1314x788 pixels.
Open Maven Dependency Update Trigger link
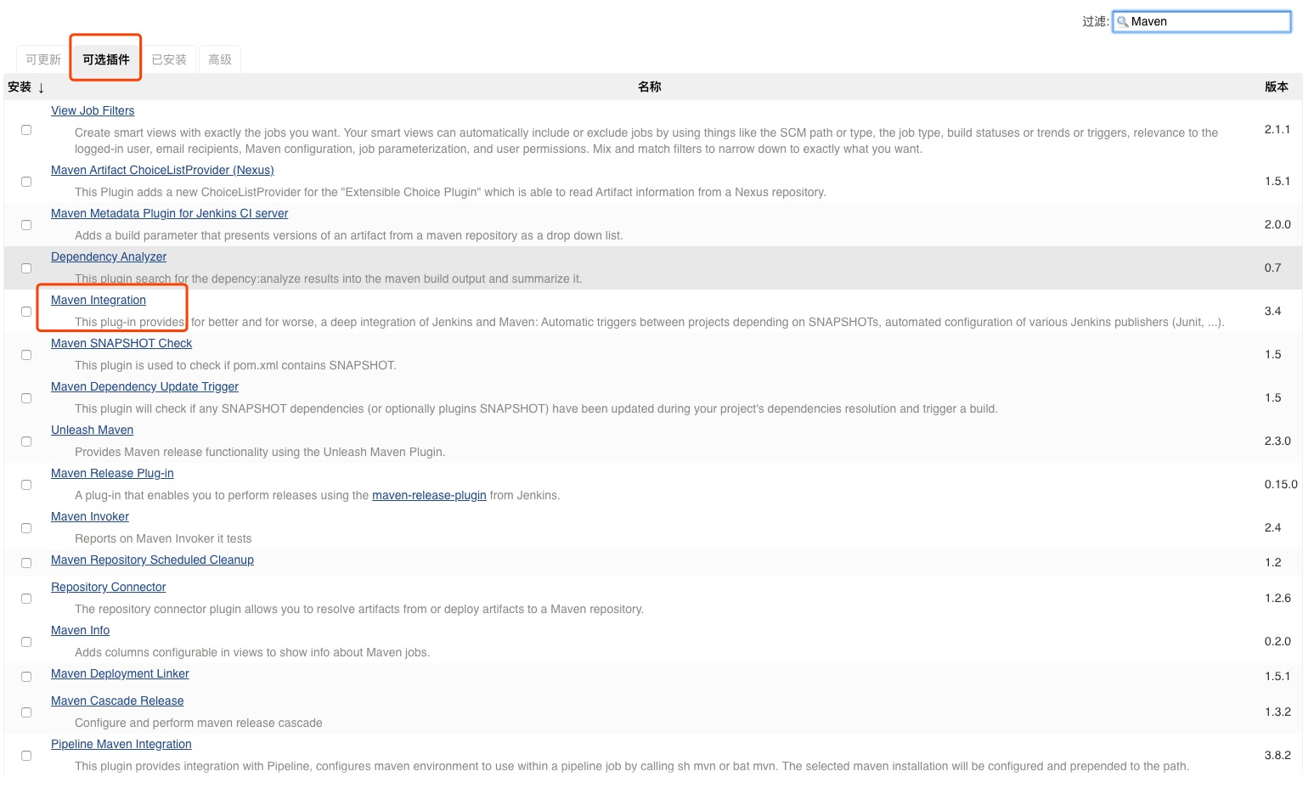144,386
